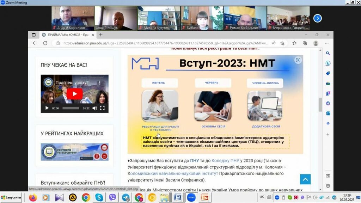Open a new browser tab

point(100,35)
